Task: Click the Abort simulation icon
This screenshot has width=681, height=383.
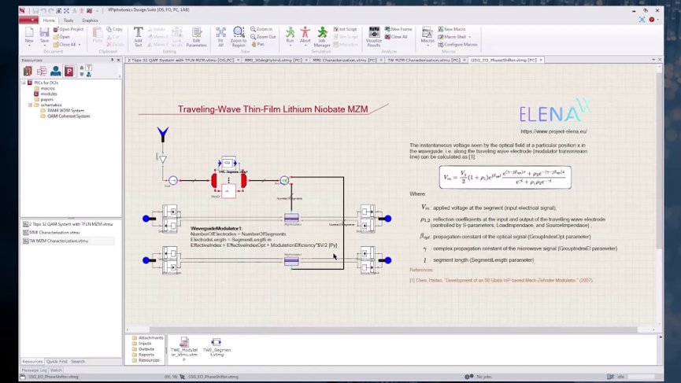Action: (305, 35)
